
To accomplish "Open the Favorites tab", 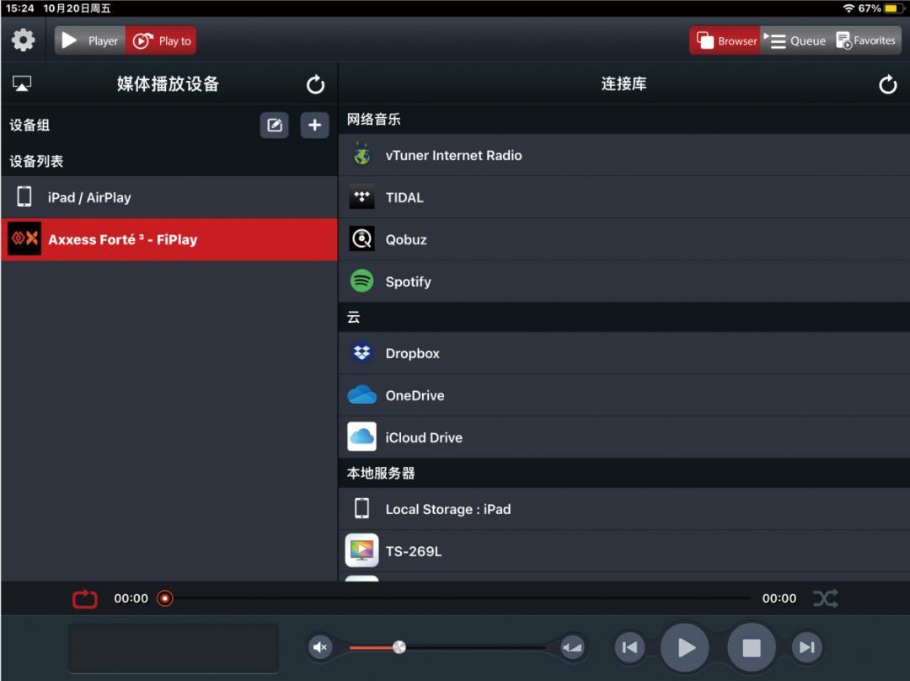I will [x=866, y=40].
